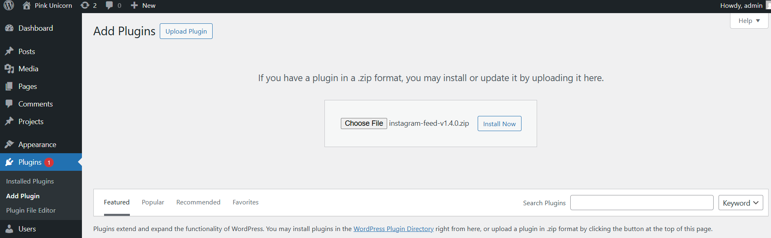Click the Posts pushpin icon
Image resolution: width=771 pixels, height=238 pixels.
pyautogui.click(x=9, y=52)
